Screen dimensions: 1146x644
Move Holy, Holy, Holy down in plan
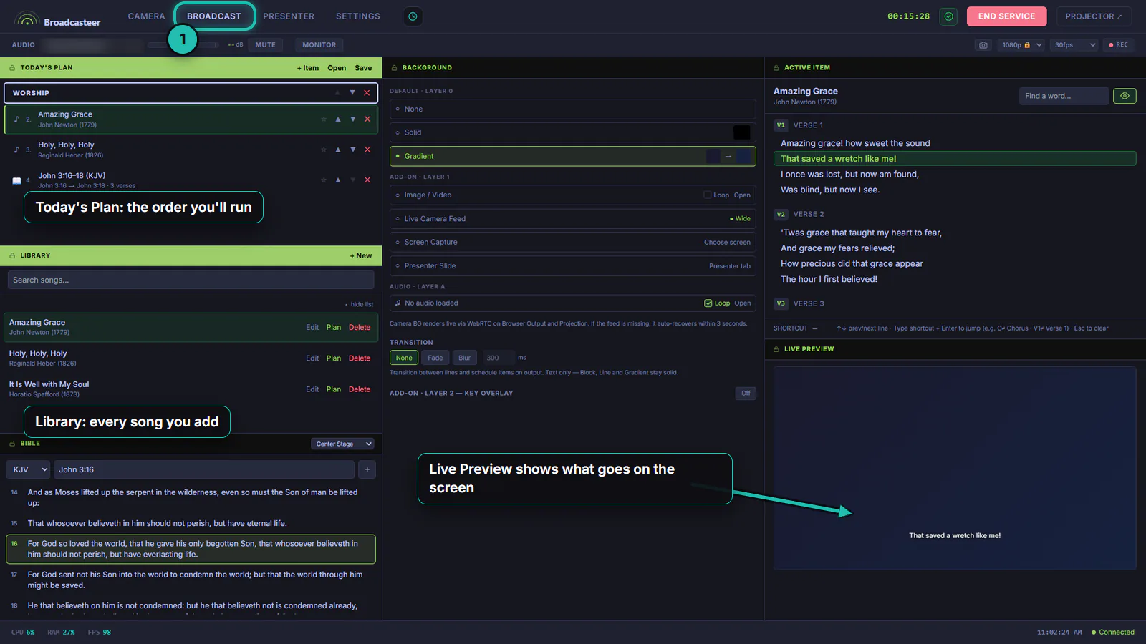pyautogui.click(x=353, y=150)
